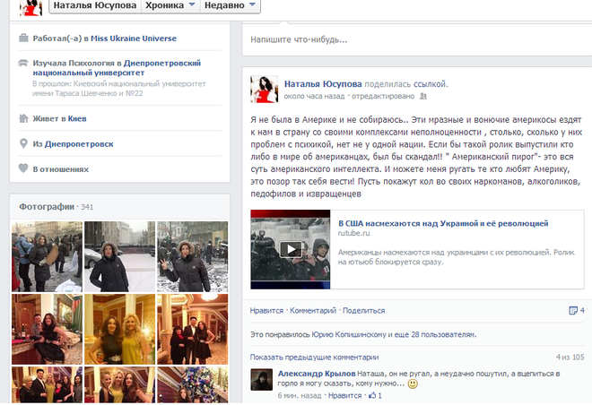Click the photo count 341
The image size is (592, 405).
pos(87,207)
